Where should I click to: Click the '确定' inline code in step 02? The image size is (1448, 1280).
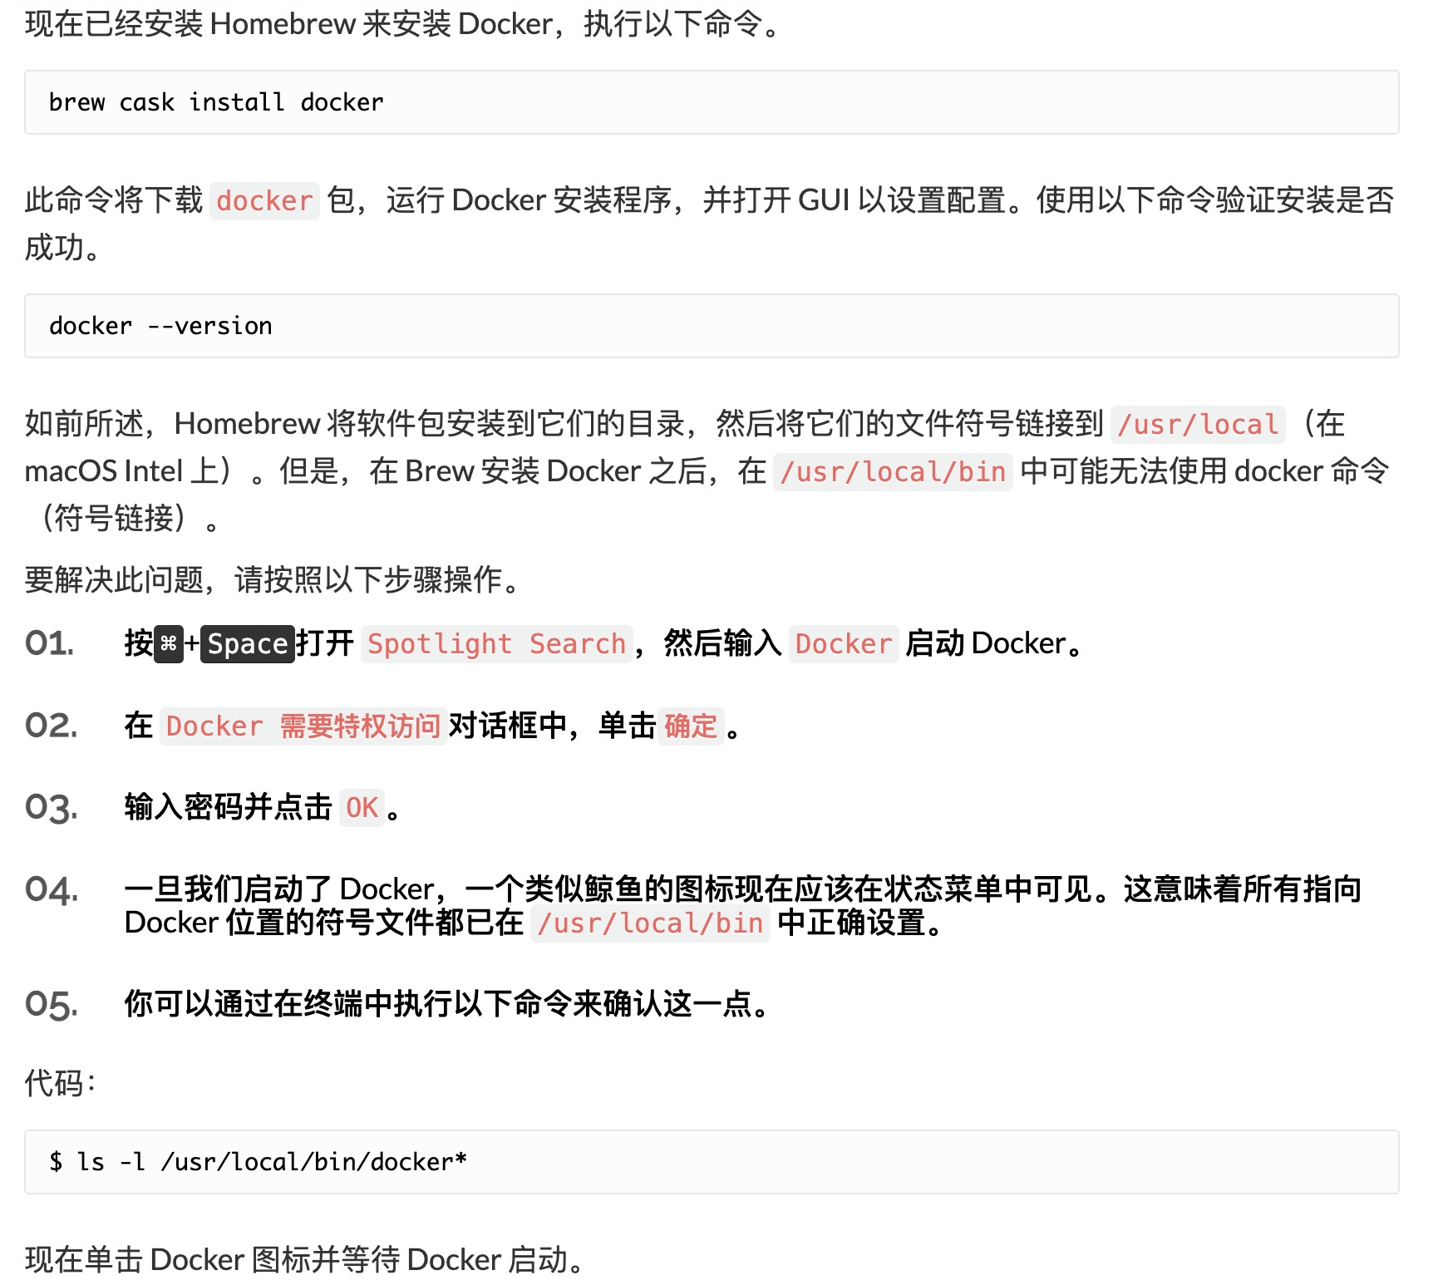691,726
